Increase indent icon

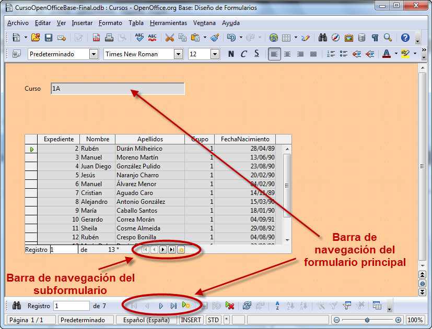click(x=370, y=54)
